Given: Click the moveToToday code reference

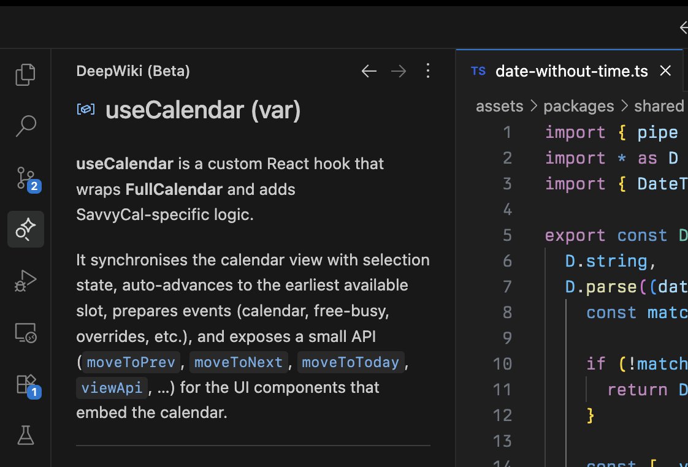Looking at the screenshot, I should [351, 362].
